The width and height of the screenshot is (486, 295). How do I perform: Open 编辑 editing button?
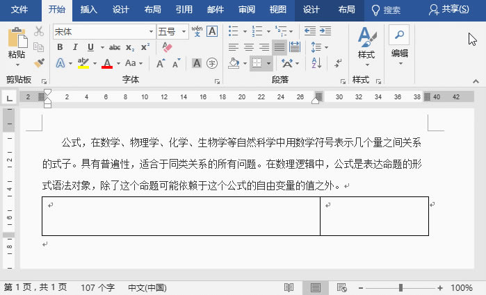click(400, 46)
